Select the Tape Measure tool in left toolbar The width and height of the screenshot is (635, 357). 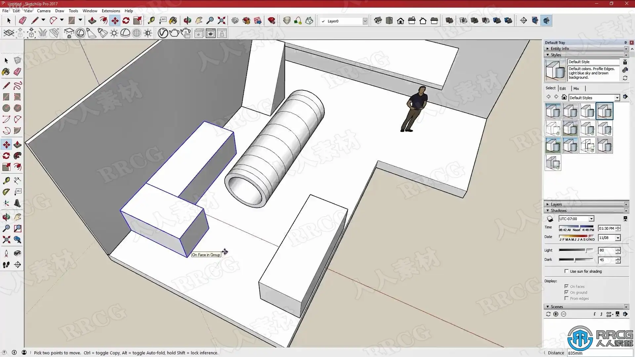[x=6, y=180]
